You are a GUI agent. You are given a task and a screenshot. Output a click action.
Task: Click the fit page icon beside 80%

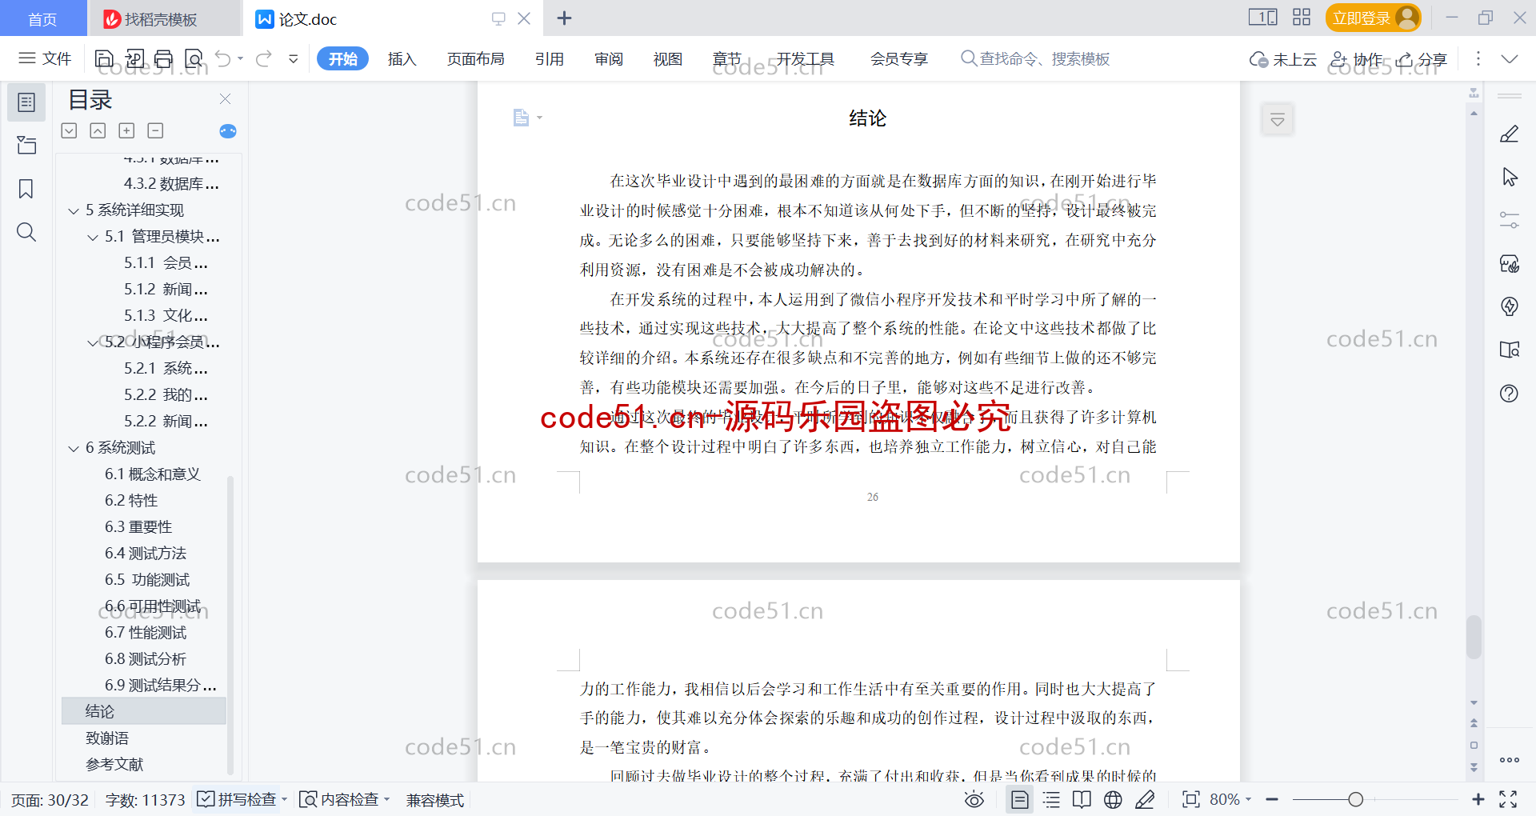point(1191,799)
